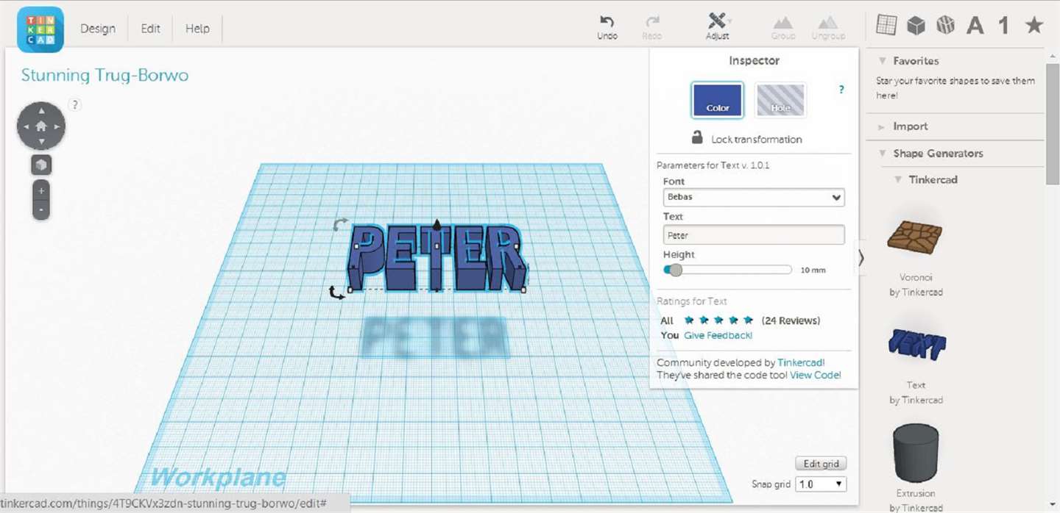Toggle the Hole option in Inspector
The height and width of the screenshot is (513, 1060).
pyautogui.click(x=780, y=100)
